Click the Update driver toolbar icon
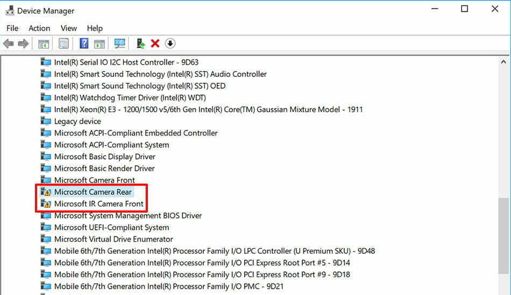 click(x=141, y=44)
